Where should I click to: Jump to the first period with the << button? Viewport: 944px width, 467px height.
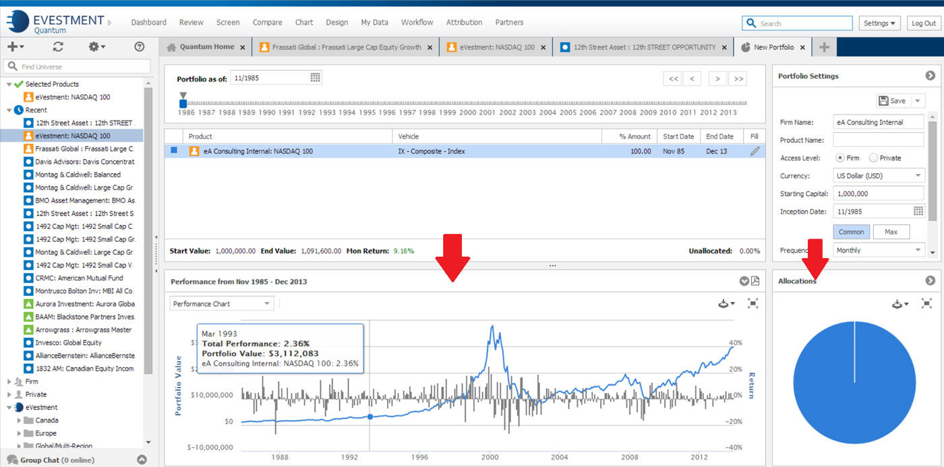tap(673, 79)
